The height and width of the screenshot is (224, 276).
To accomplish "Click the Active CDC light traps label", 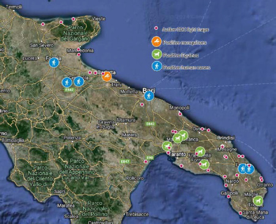I will click(185, 29).
